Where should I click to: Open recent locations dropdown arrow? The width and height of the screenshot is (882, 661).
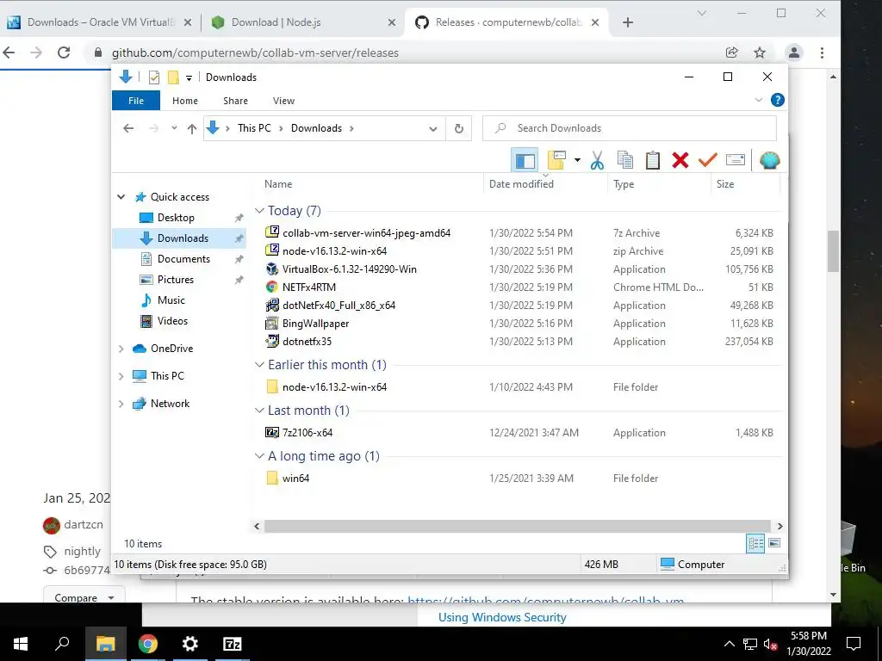tap(174, 128)
